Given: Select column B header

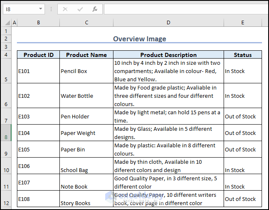Looking at the screenshot, I should click(38, 23).
